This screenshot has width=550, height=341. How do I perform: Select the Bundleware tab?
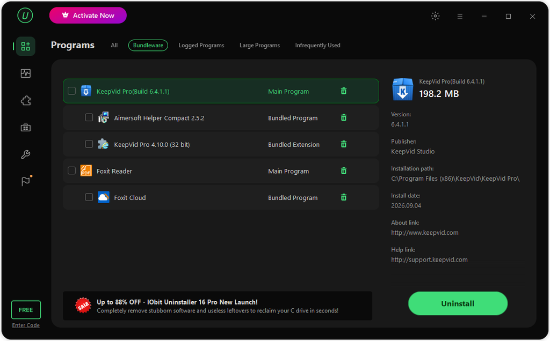coord(148,45)
